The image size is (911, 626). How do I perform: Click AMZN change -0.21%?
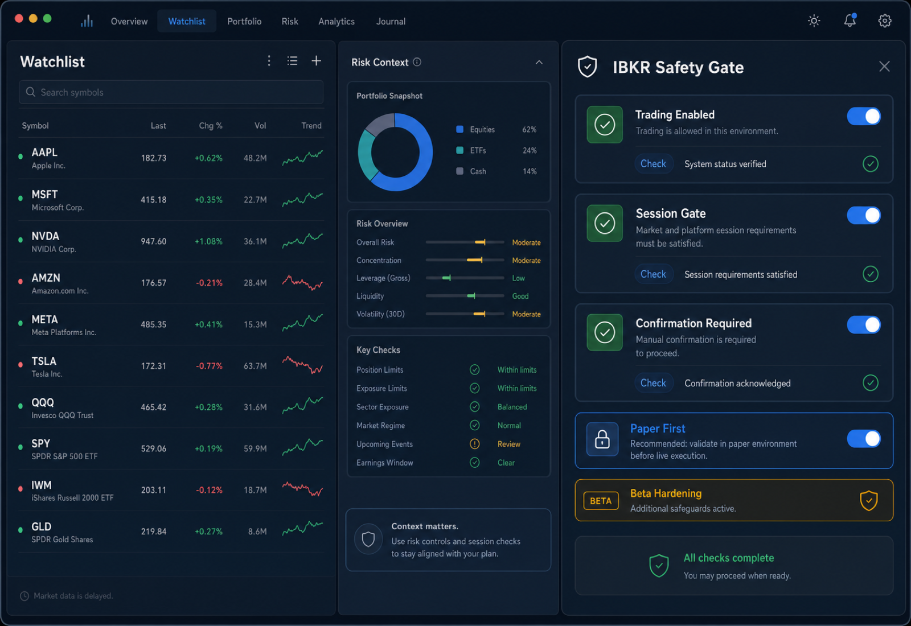click(x=209, y=283)
